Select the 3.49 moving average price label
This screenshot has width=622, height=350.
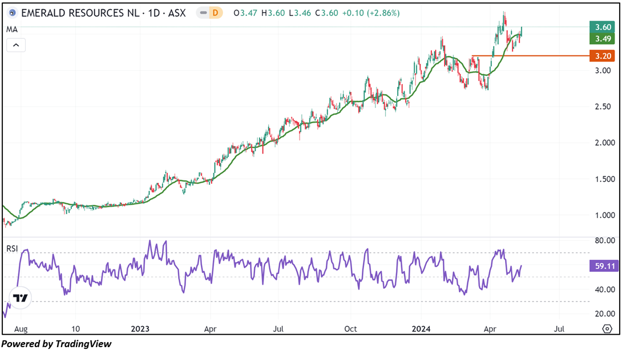[602, 38]
